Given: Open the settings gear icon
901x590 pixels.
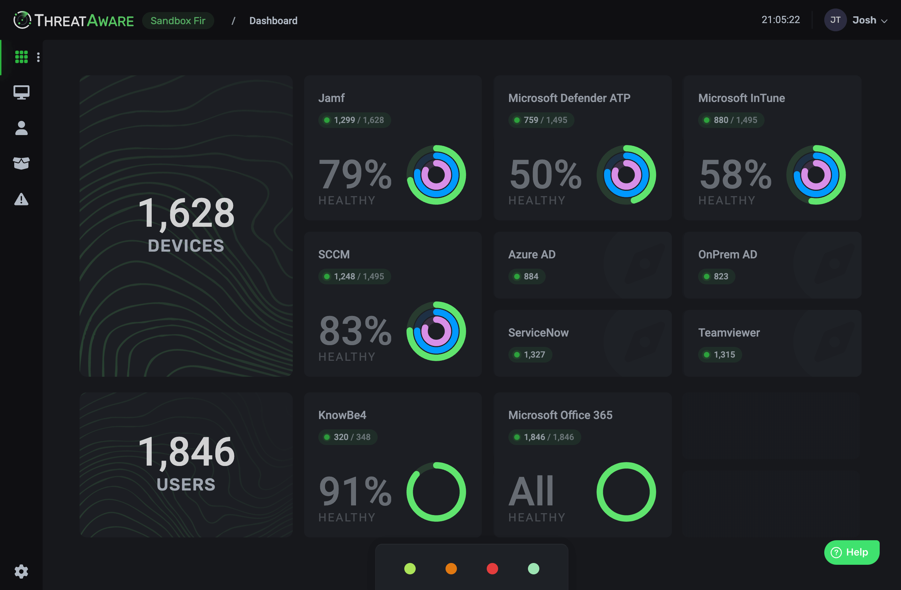Looking at the screenshot, I should click(x=21, y=571).
